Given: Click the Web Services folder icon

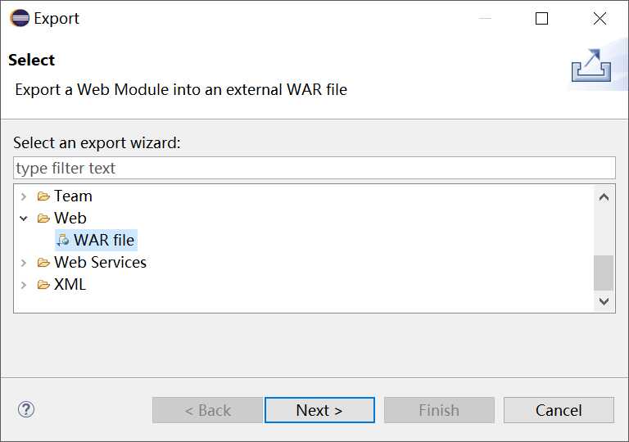Looking at the screenshot, I should [43, 262].
